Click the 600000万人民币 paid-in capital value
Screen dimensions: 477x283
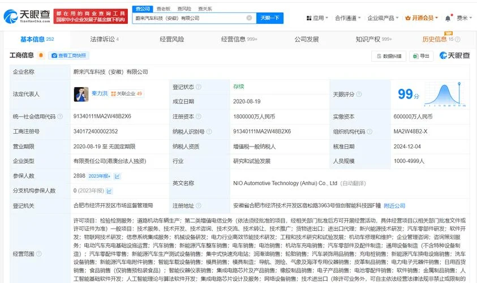point(413,117)
